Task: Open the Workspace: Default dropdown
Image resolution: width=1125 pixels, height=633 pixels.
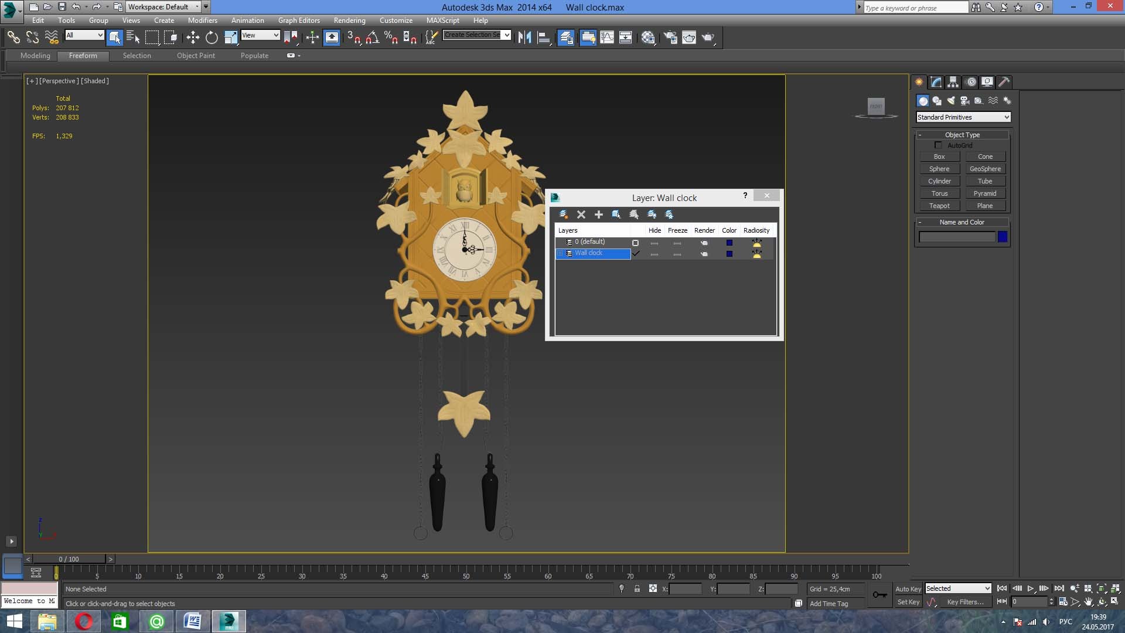Action: pyautogui.click(x=163, y=7)
